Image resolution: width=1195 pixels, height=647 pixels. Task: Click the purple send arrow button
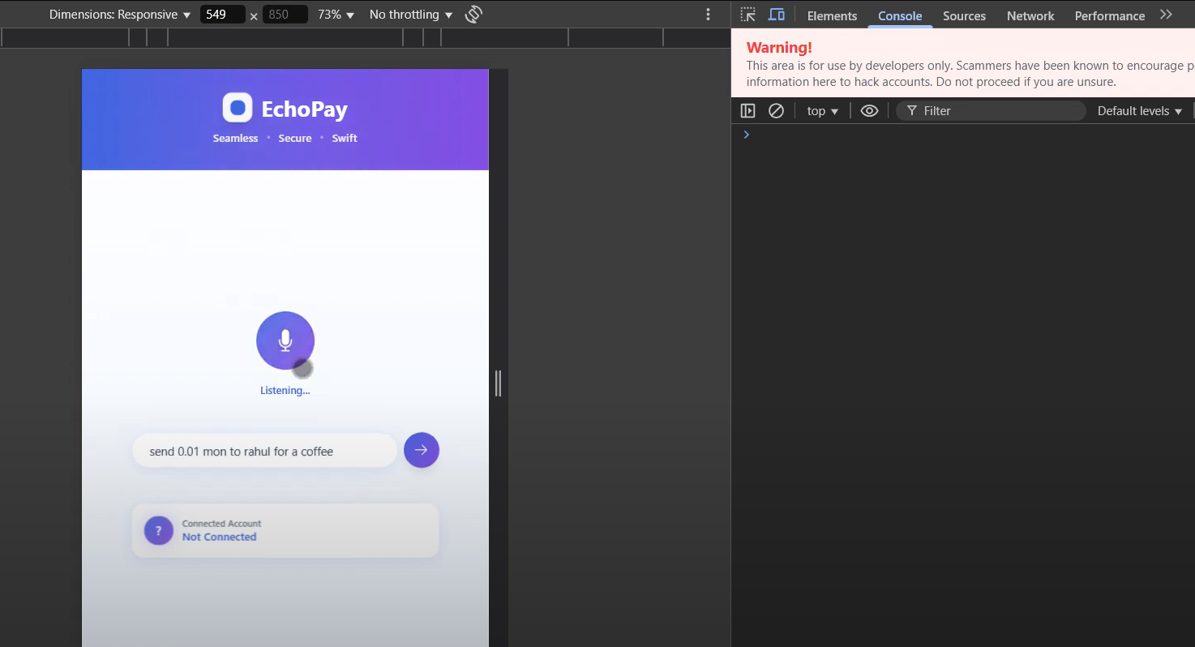(x=422, y=450)
